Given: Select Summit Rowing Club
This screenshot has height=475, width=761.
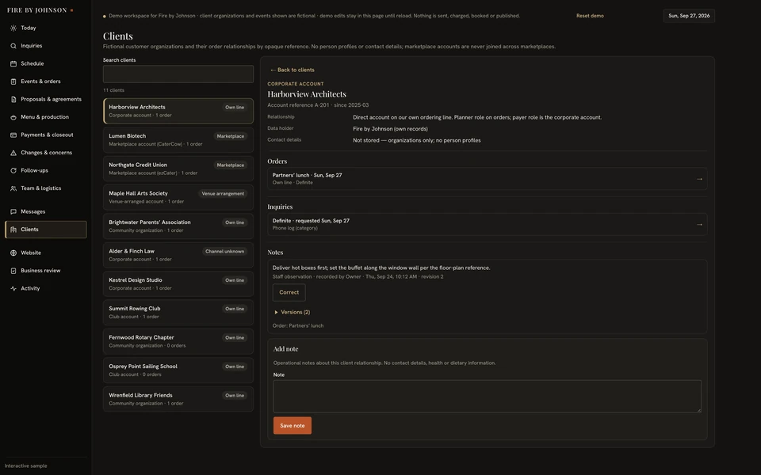Looking at the screenshot, I should (178, 313).
